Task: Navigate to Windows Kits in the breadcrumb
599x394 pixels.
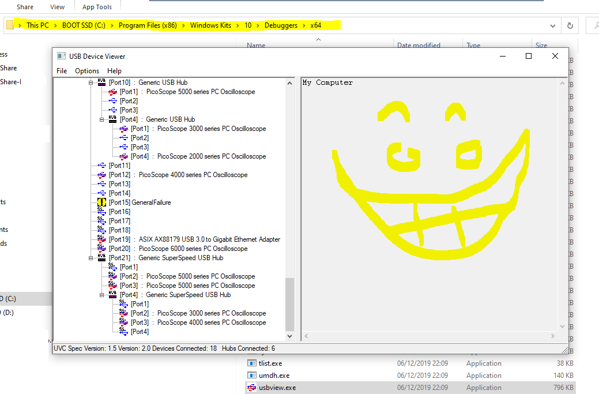Action: click(210, 25)
